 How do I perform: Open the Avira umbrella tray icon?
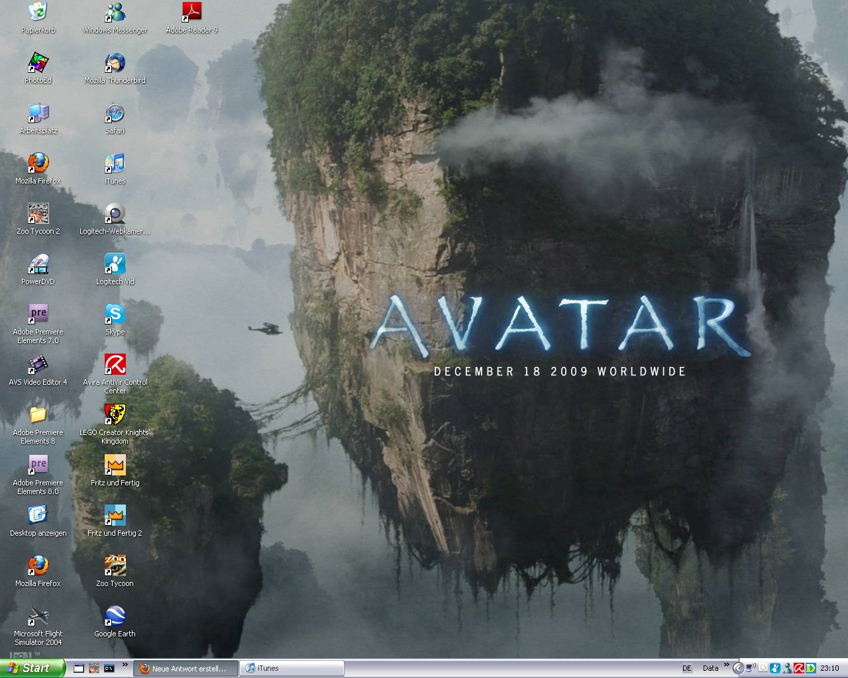pos(799,668)
